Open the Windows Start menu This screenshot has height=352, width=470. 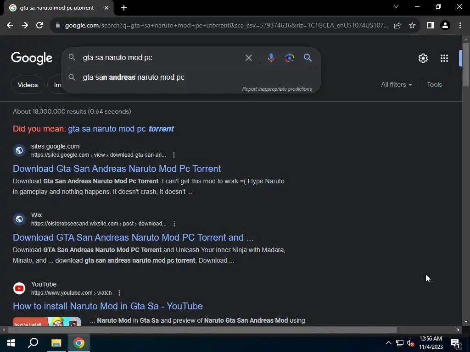pos(11,343)
